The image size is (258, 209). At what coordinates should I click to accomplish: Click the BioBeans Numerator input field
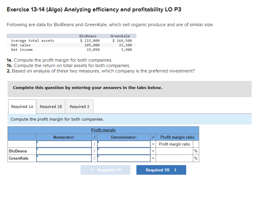coord(63,151)
